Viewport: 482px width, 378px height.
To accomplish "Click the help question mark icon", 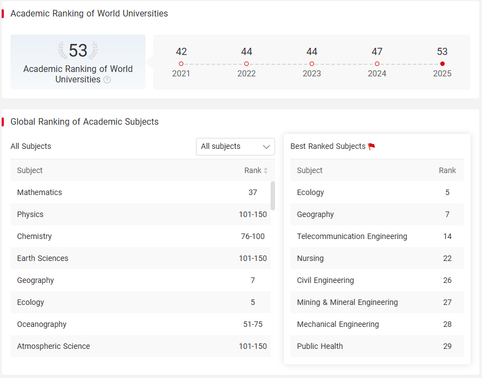I will point(107,80).
